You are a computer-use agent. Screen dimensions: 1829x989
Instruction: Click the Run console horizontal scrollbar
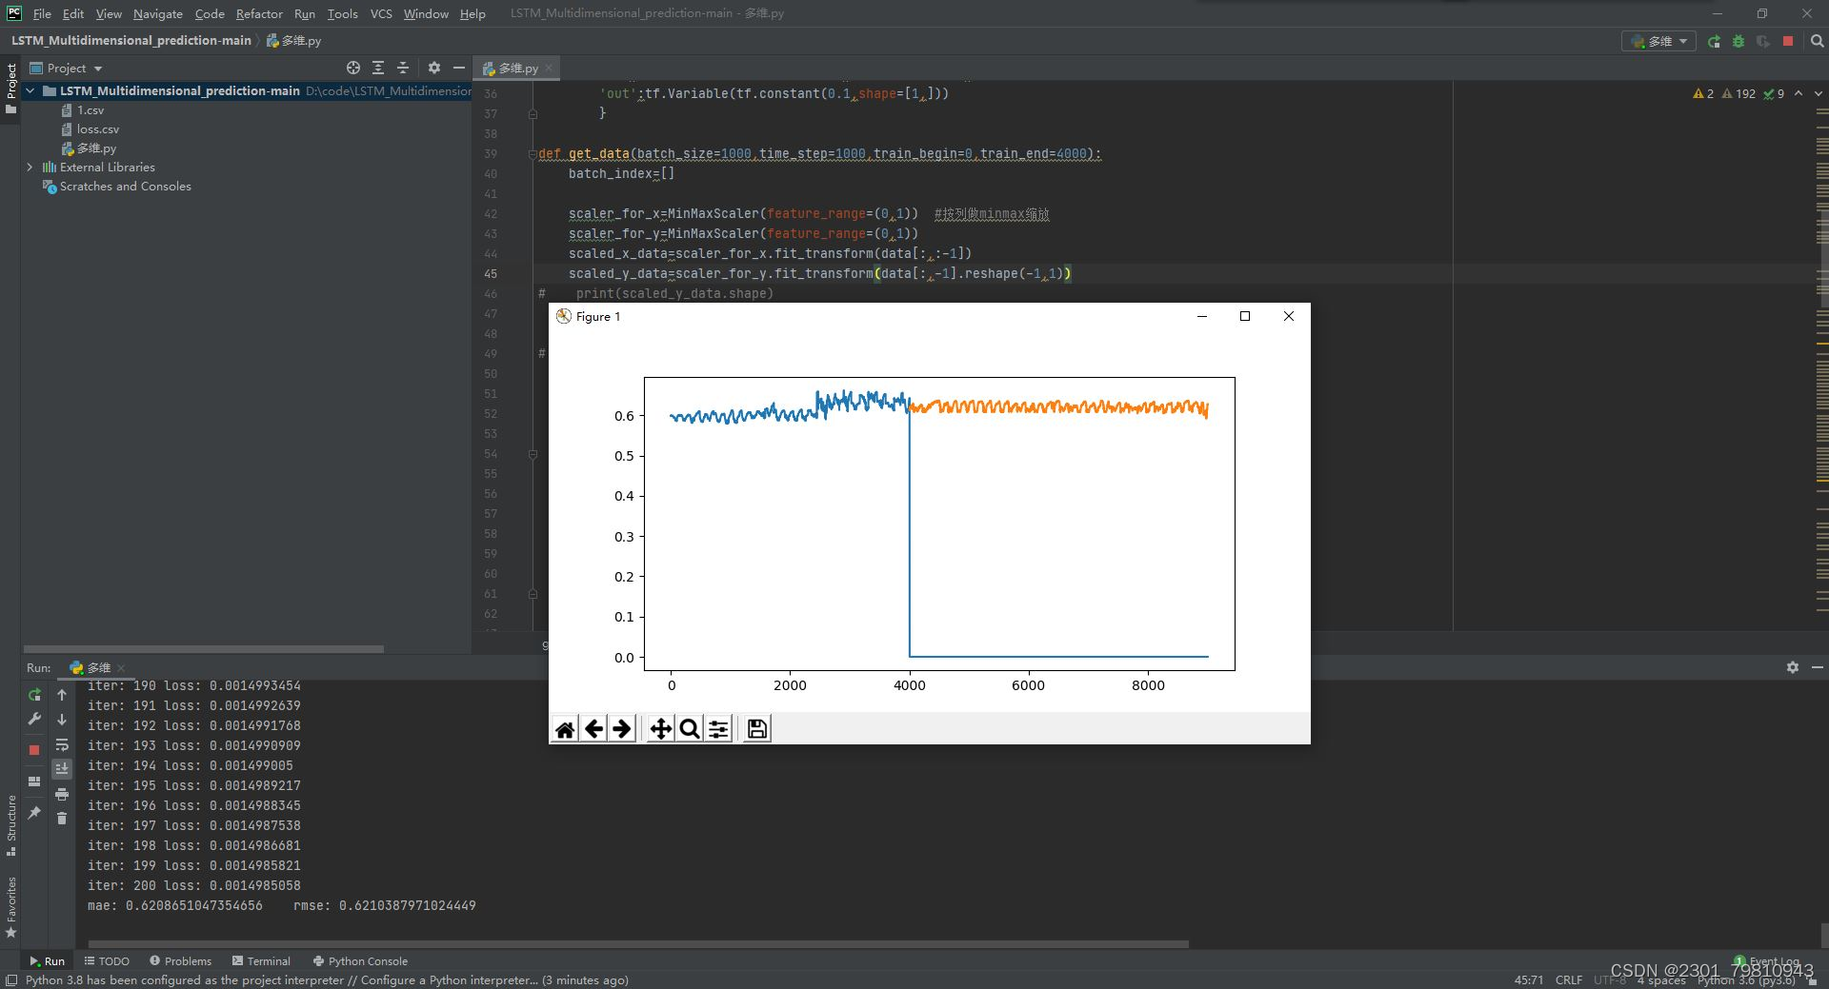coord(638,944)
